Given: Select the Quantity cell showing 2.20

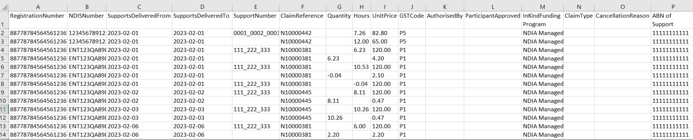Looking at the screenshot, I should coord(339,135).
